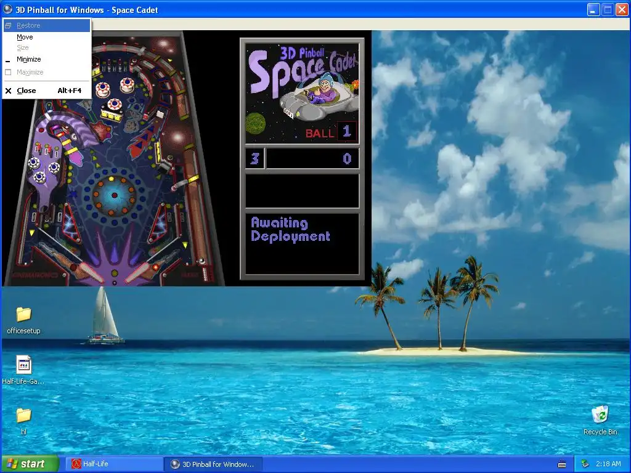Click the central blue hyperspace wormhole target
This screenshot has height=473, width=631.
[x=114, y=195]
